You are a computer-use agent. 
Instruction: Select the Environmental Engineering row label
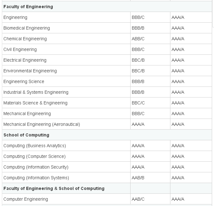point(30,71)
